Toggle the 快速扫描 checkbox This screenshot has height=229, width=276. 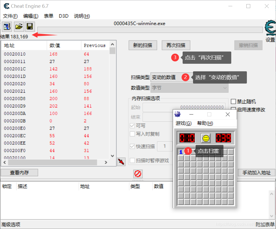[x=132, y=146]
